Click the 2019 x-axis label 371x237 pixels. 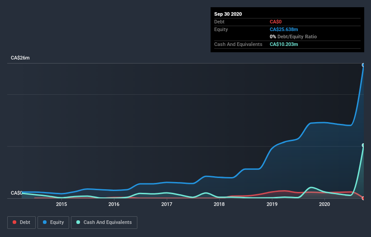click(x=272, y=204)
